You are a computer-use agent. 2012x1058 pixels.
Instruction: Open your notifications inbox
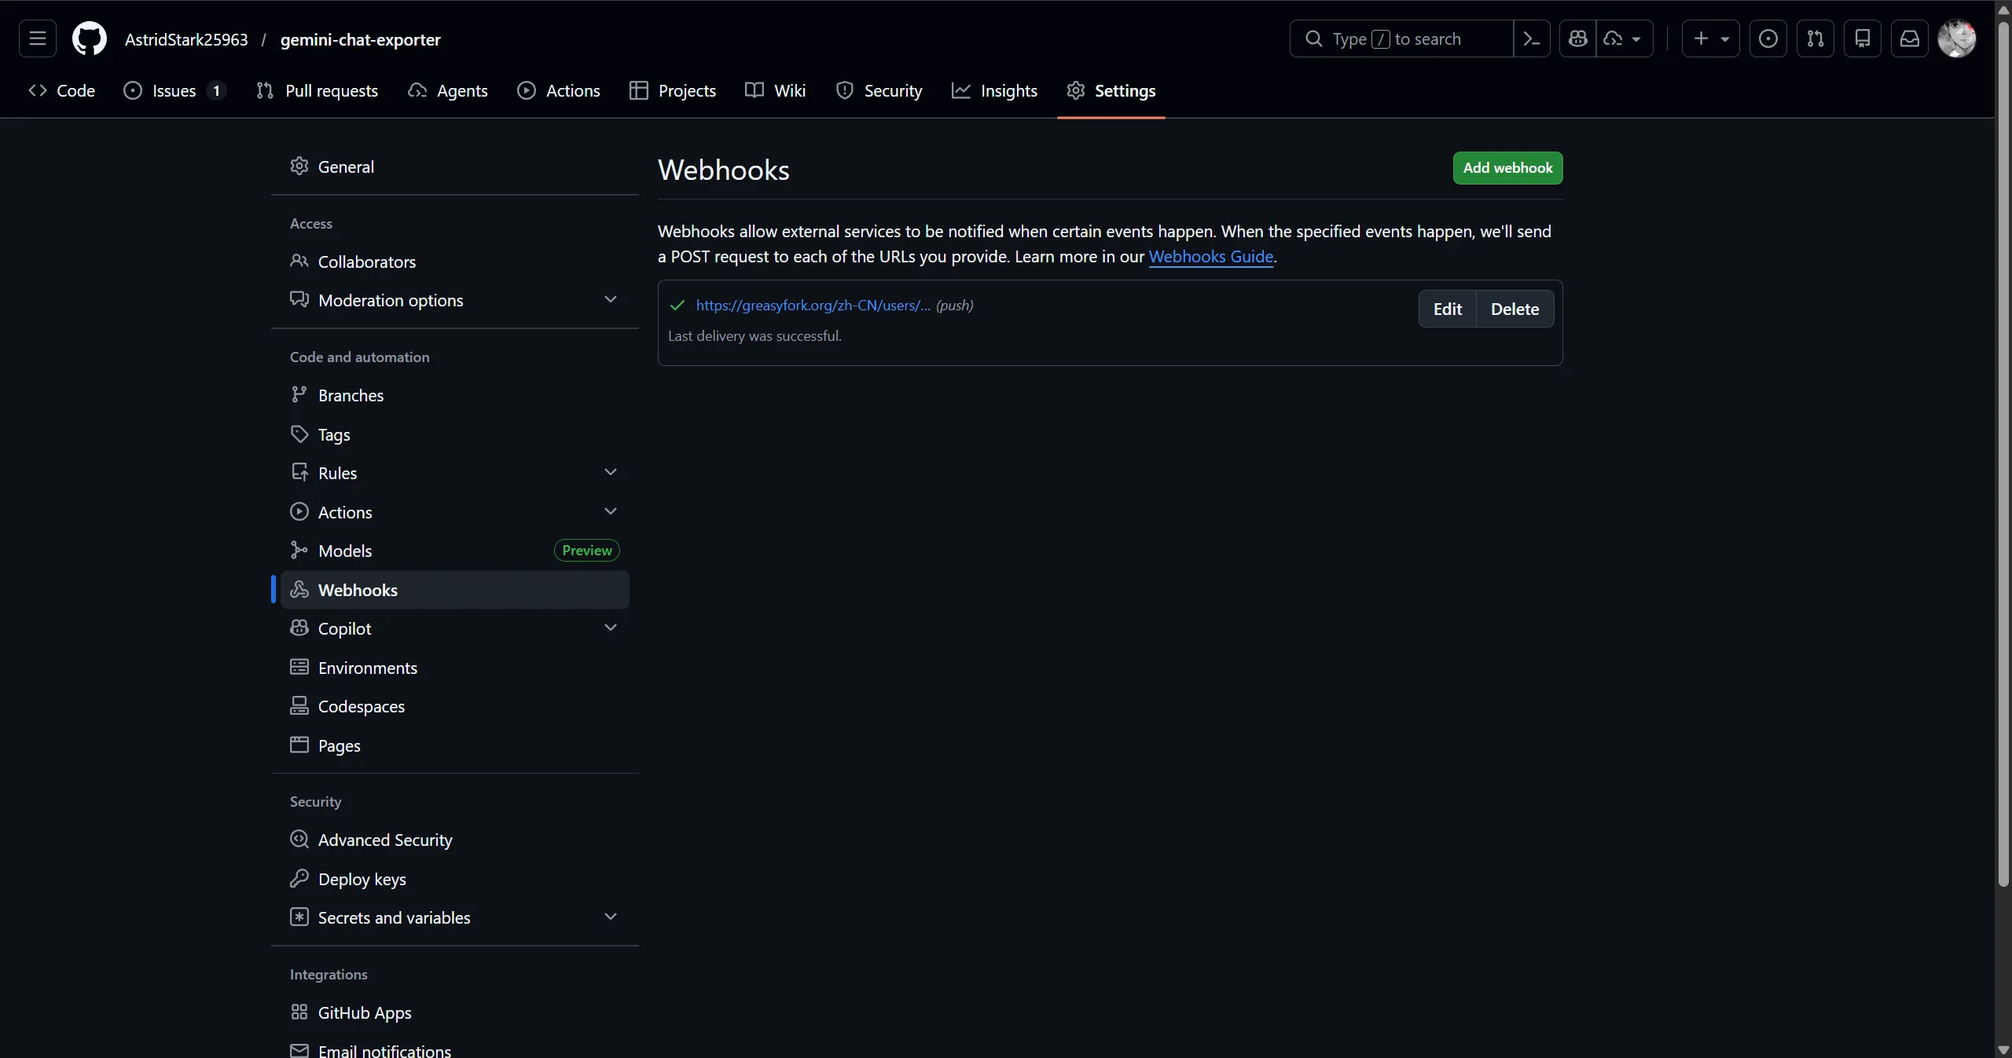(x=1910, y=38)
